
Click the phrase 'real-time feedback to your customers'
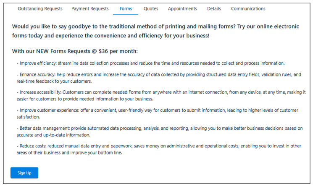(x=54, y=81)
